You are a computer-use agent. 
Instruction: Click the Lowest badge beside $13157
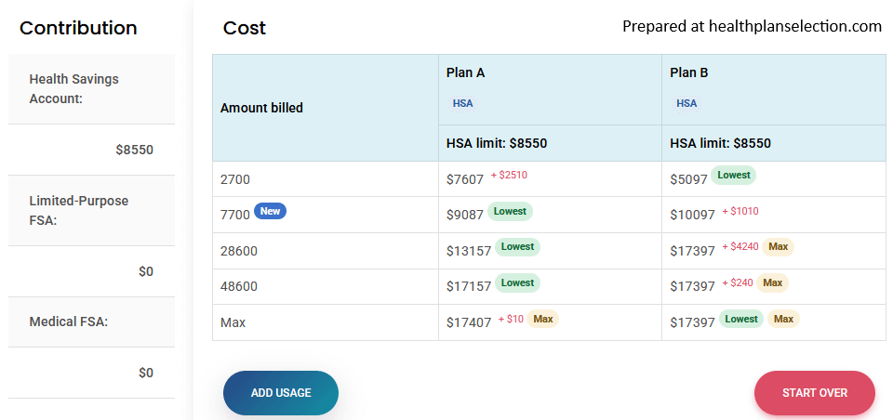pyautogui.click(x=517, y=247)
